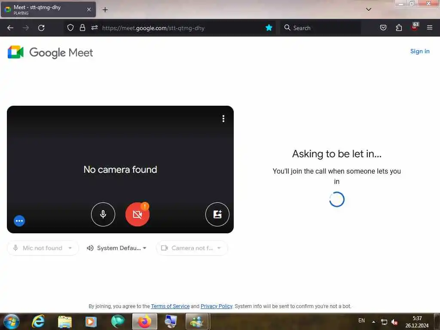The width and height of the screenshot is (440, 330).
Task: Toggle the camera off button
Action: 137,214
